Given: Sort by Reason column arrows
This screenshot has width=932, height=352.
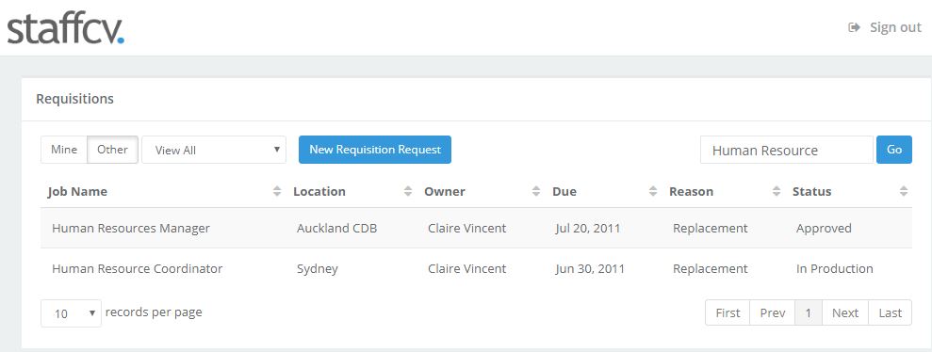Looking at the screenshot, I should [x=777, y=191].
